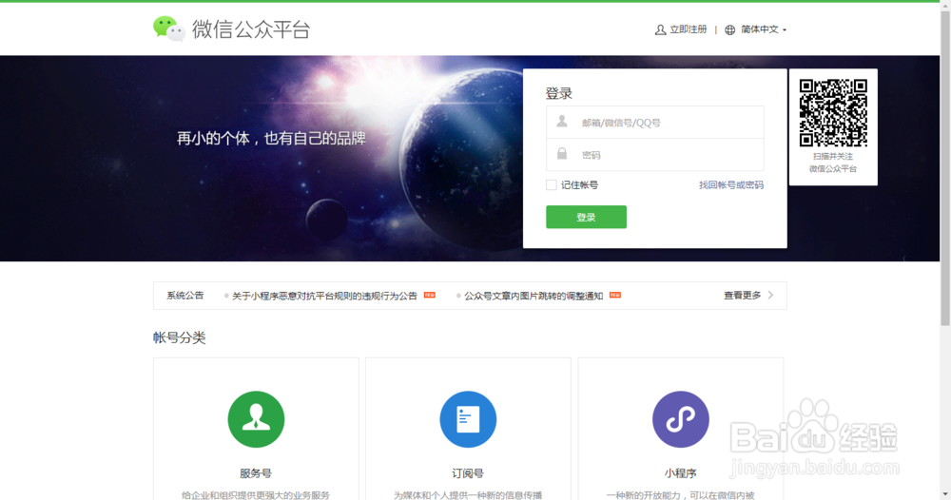Click the 查看更多 link

(742, 295)
